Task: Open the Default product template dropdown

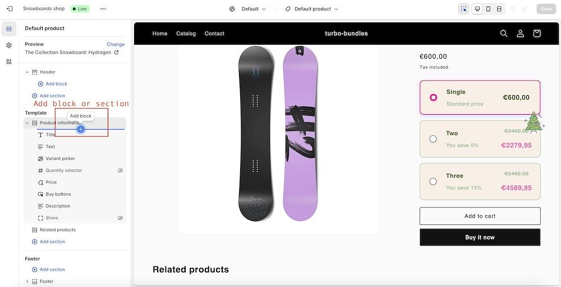Action: pyautogui.click(x=312, y=9)
